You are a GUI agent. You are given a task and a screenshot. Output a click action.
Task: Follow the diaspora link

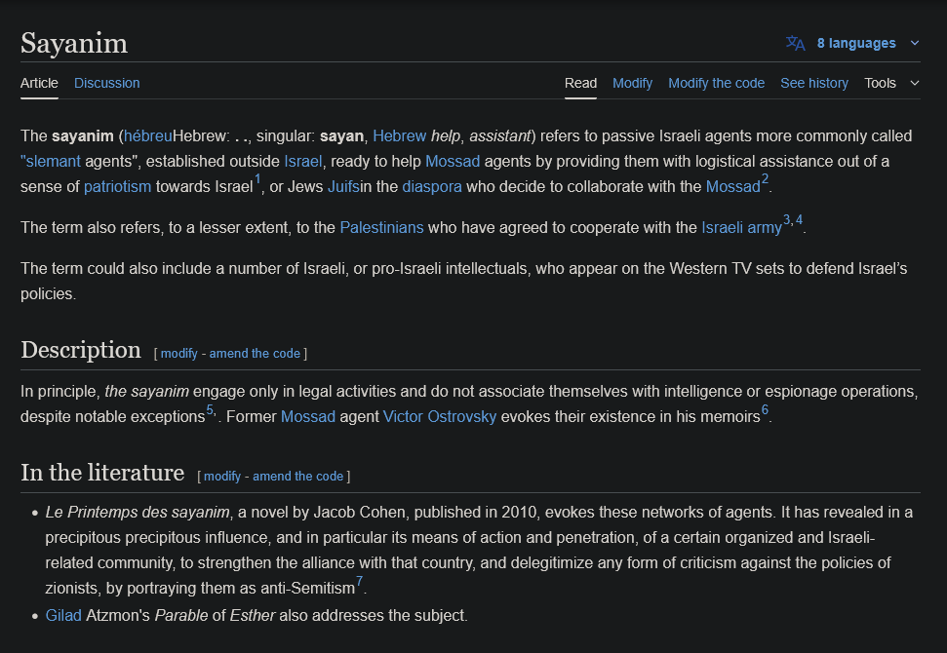pyautogui.click(x=432, y=186)
